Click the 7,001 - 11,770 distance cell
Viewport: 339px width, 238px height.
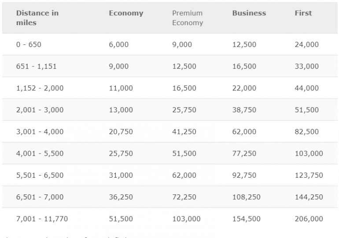[x=42, y=219]
